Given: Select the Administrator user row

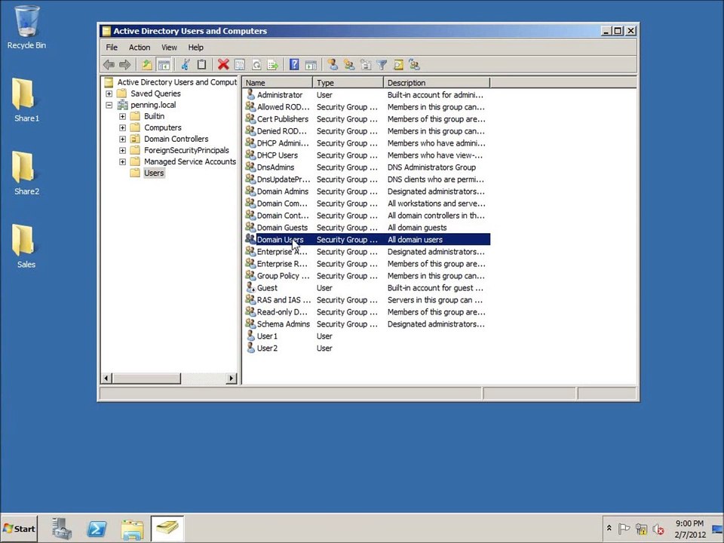Looking at the screenshot, I should pos(367,95).
